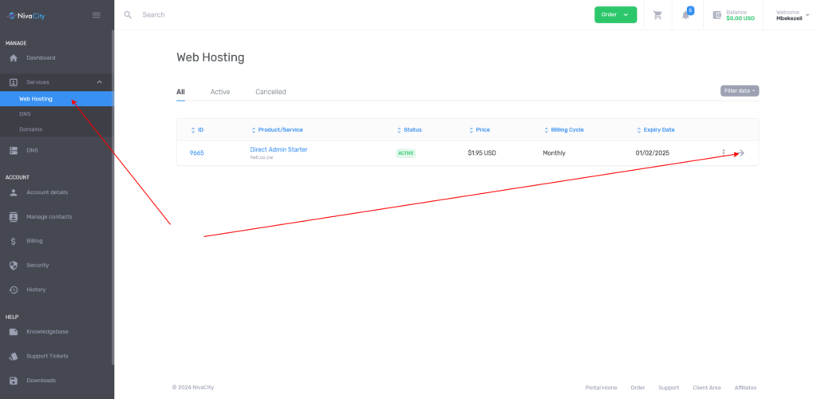Switch to the Cancelled tab

pos(270,93)
